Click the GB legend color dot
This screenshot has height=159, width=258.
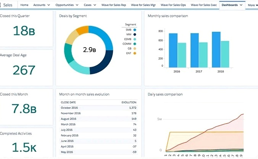(x=135, y=49)
